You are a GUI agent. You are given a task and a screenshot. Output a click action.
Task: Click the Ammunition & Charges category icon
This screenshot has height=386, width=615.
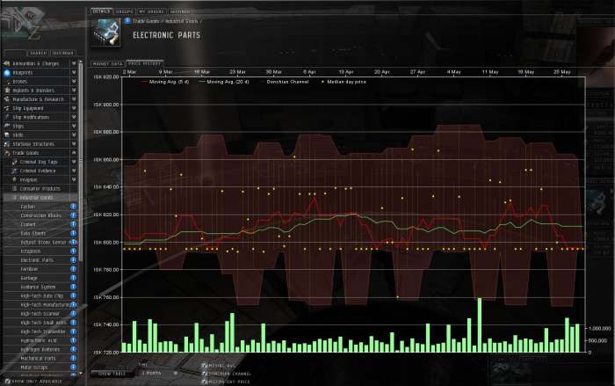coord(7,63)
